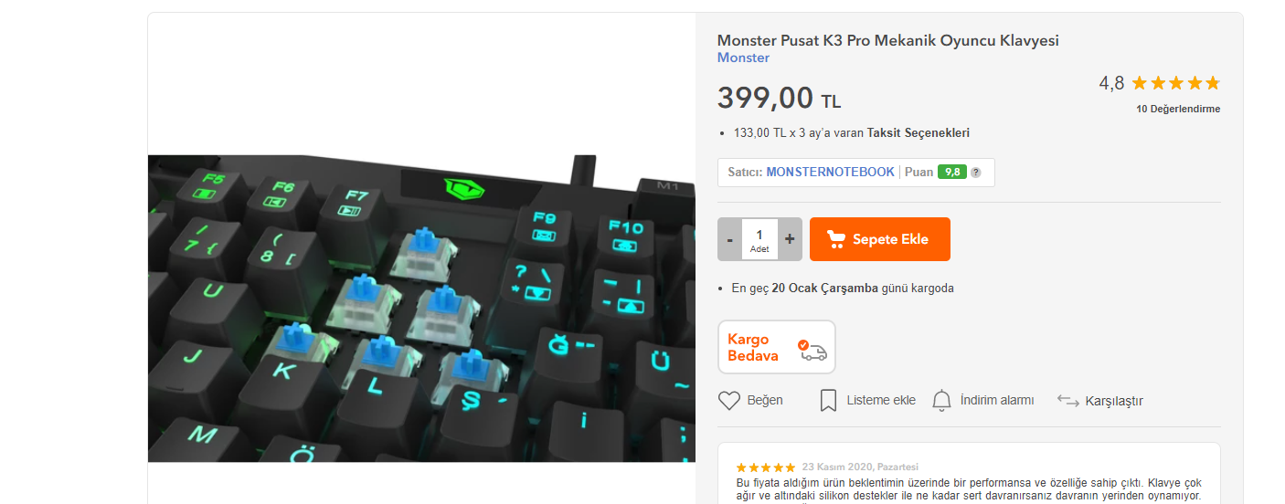Click the review stars dated 23 Kasım 2020
Viewport: 1285px width, 504px height.
[x=765, y=467]
